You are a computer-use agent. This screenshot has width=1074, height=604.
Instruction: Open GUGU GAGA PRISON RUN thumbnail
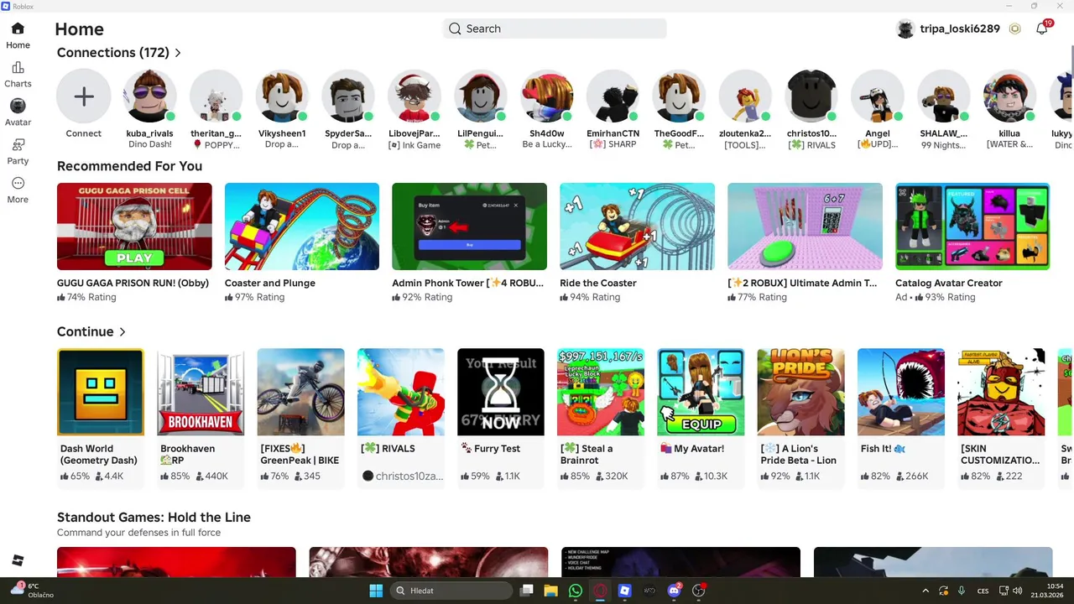pos(134,226)
